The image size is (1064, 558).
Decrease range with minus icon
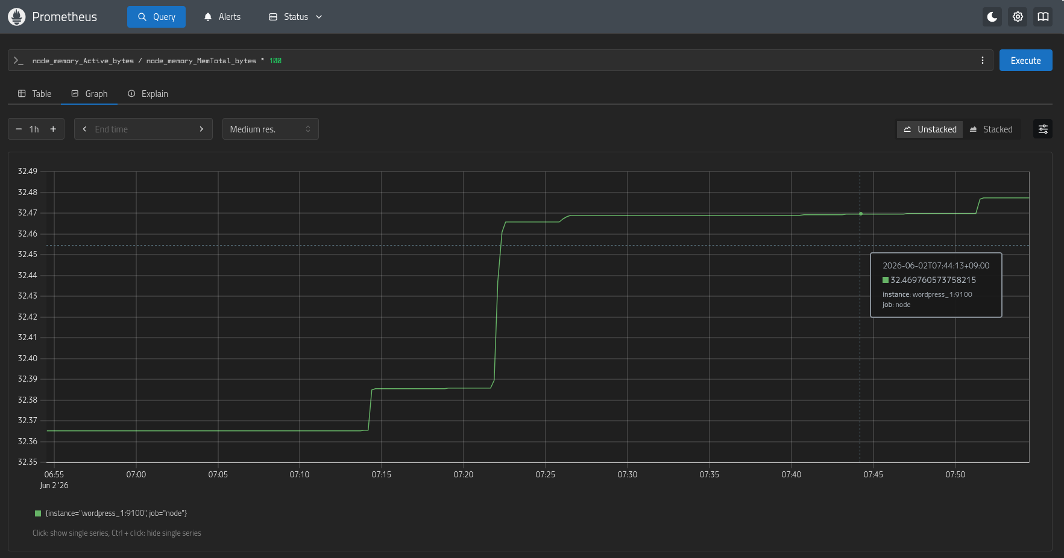point(19,129)
